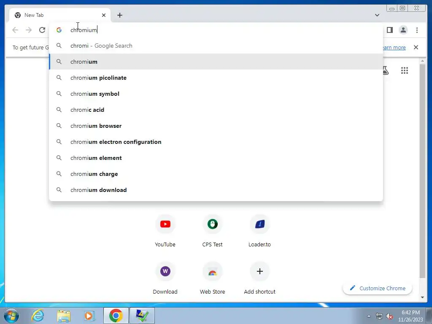Click the Chrome taskbar icon
This screenshot has width=432, height=324.
[116, 316]
